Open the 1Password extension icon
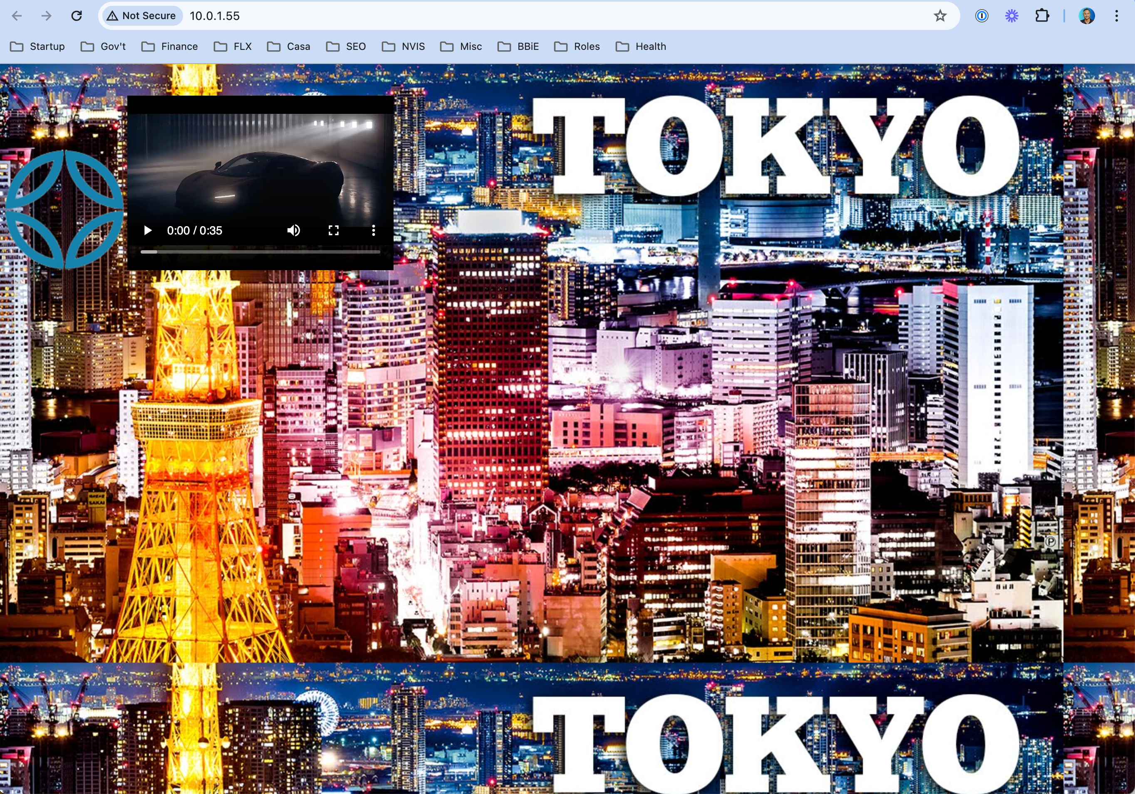This screenshot has width=1135, height=794. pyautogui.click(x=982, y=16)
